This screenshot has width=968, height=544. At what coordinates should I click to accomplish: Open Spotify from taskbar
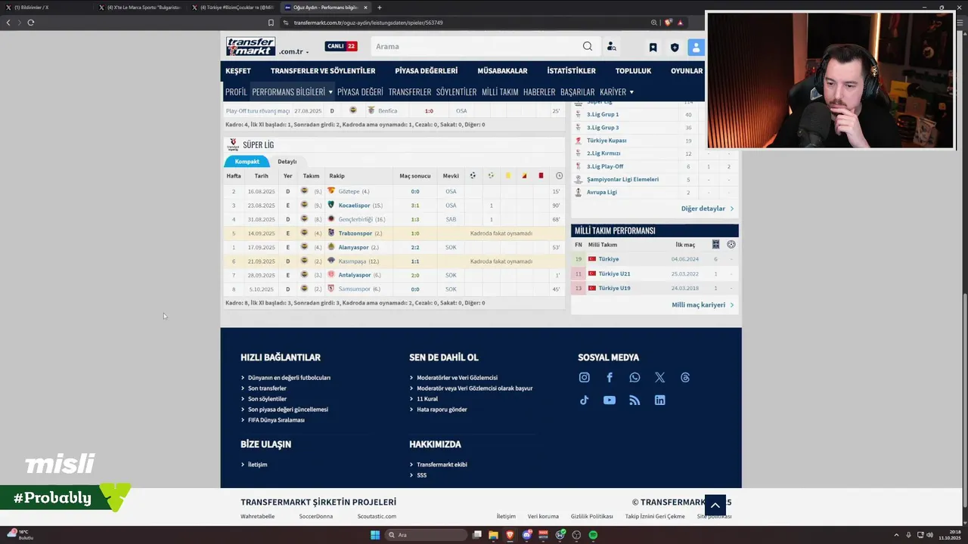click(593, 535)
